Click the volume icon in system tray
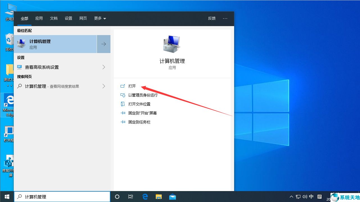 click(305, 197)
